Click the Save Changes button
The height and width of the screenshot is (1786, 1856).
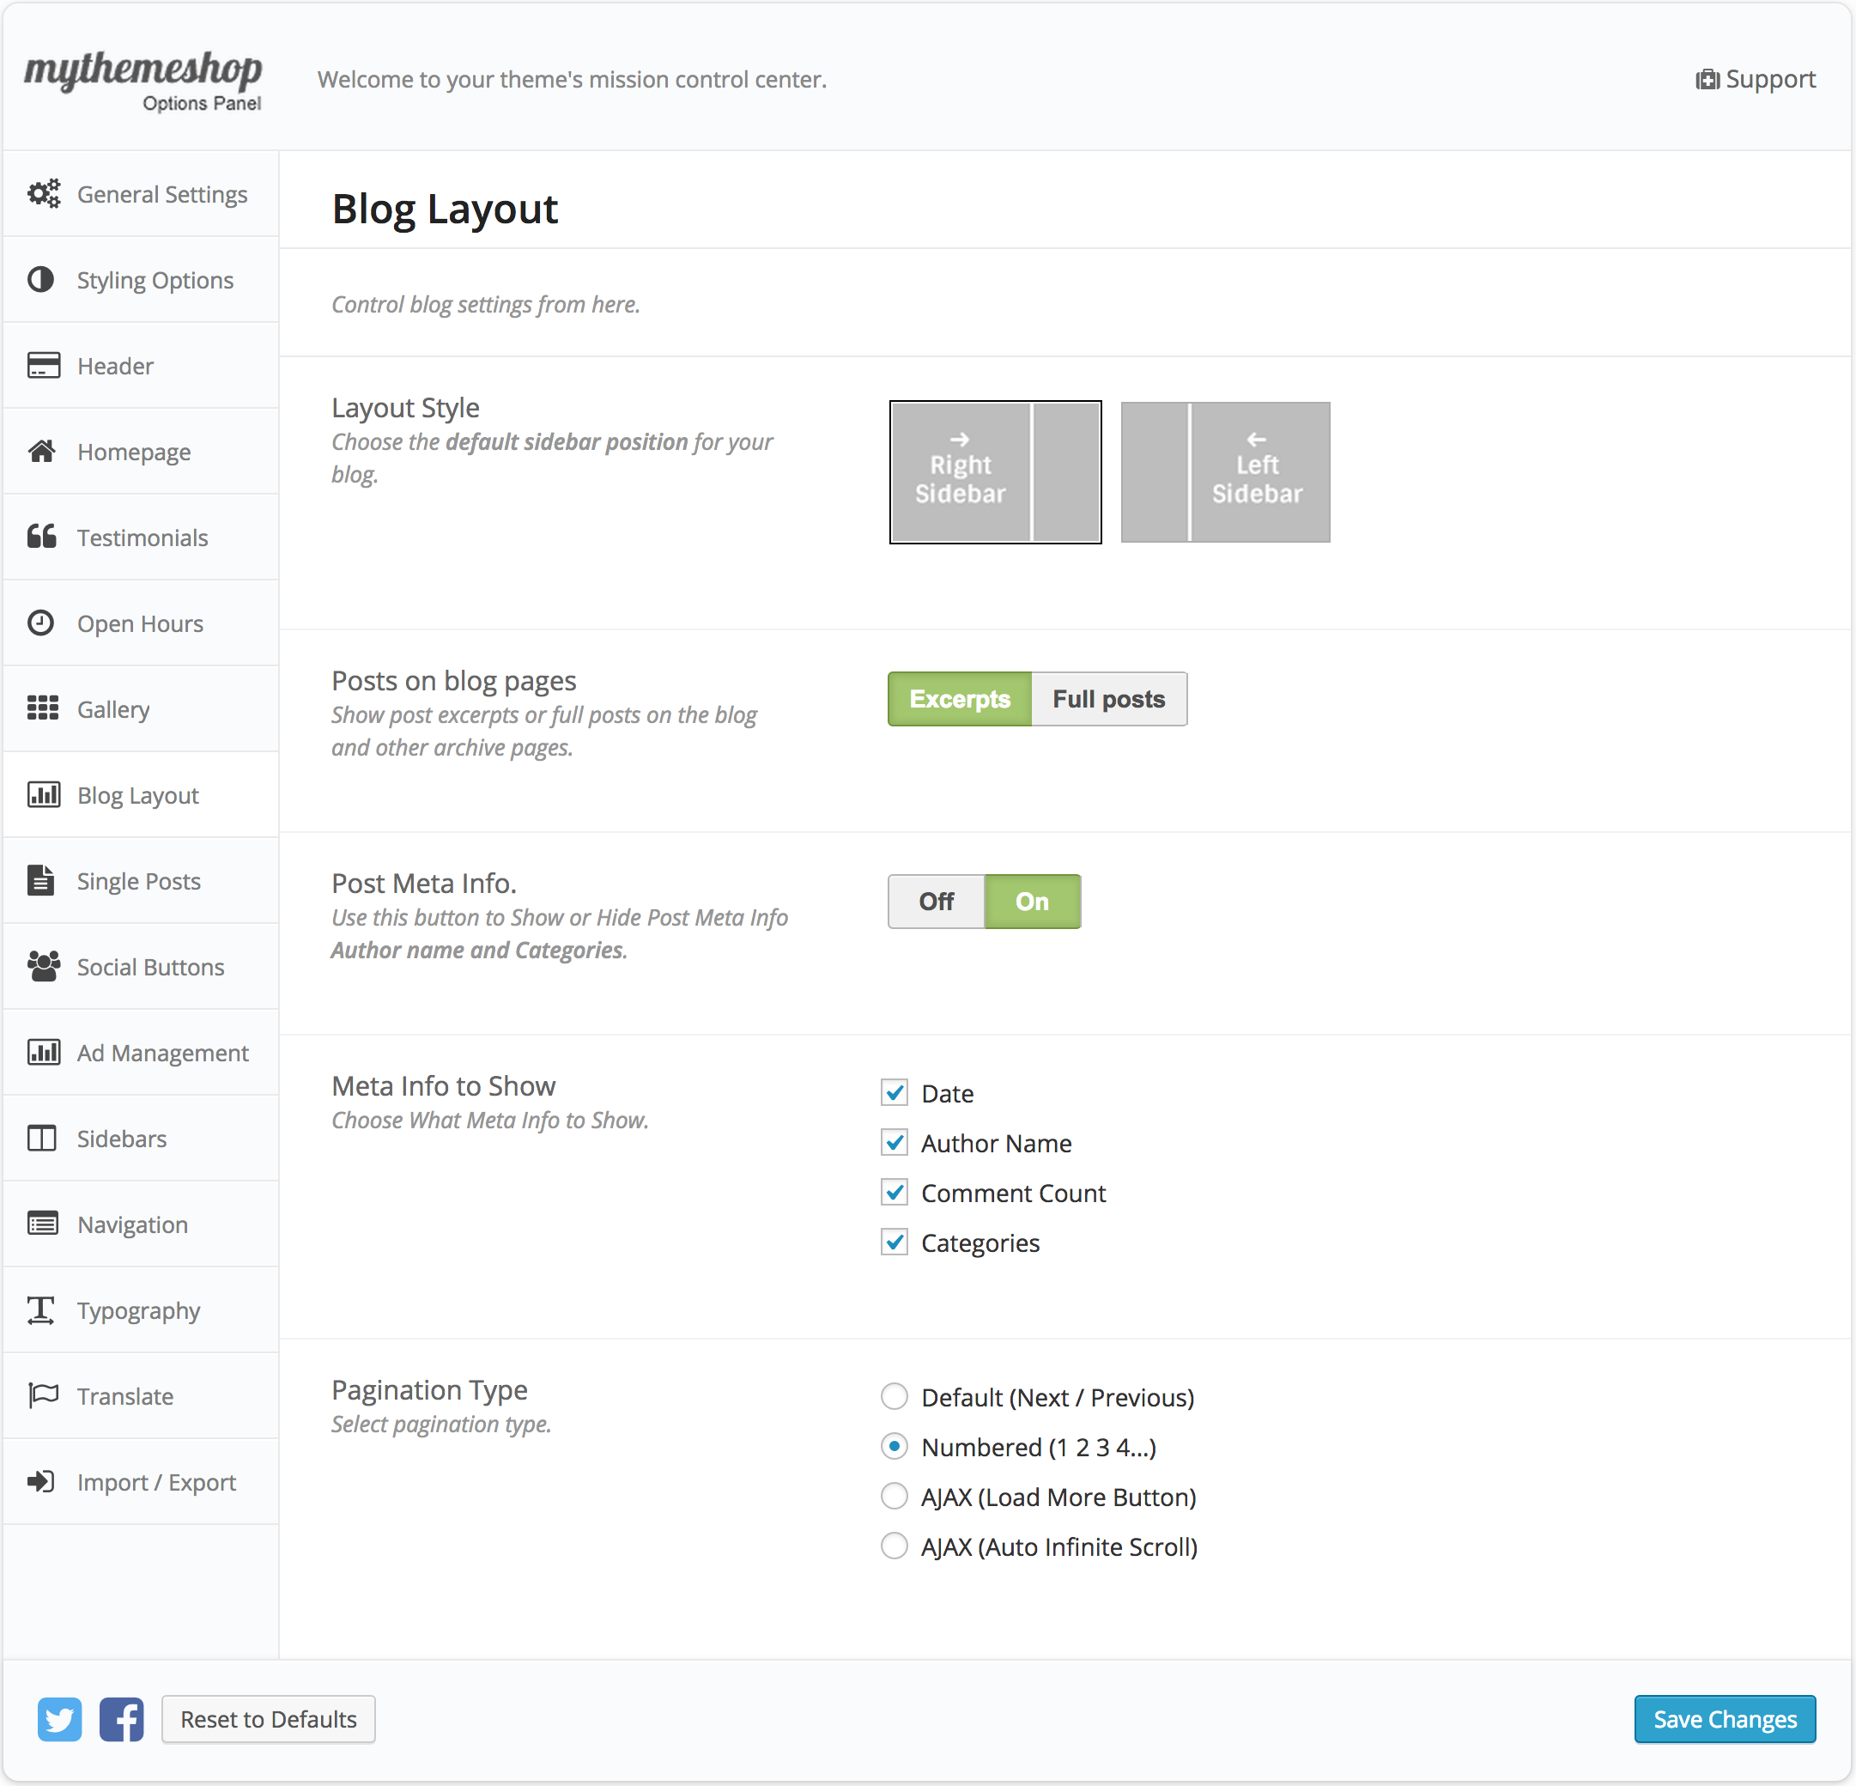coord(1724,1719)
